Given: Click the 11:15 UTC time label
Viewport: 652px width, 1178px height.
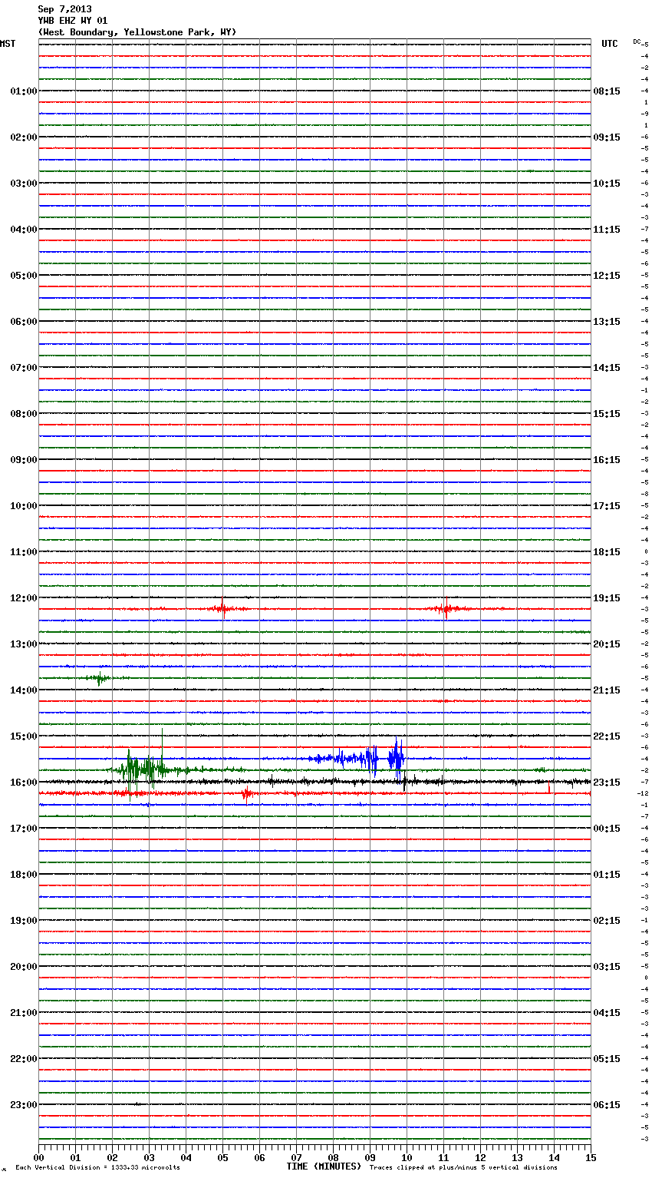Looking at the screenshot, I should [x=607, y=229].
